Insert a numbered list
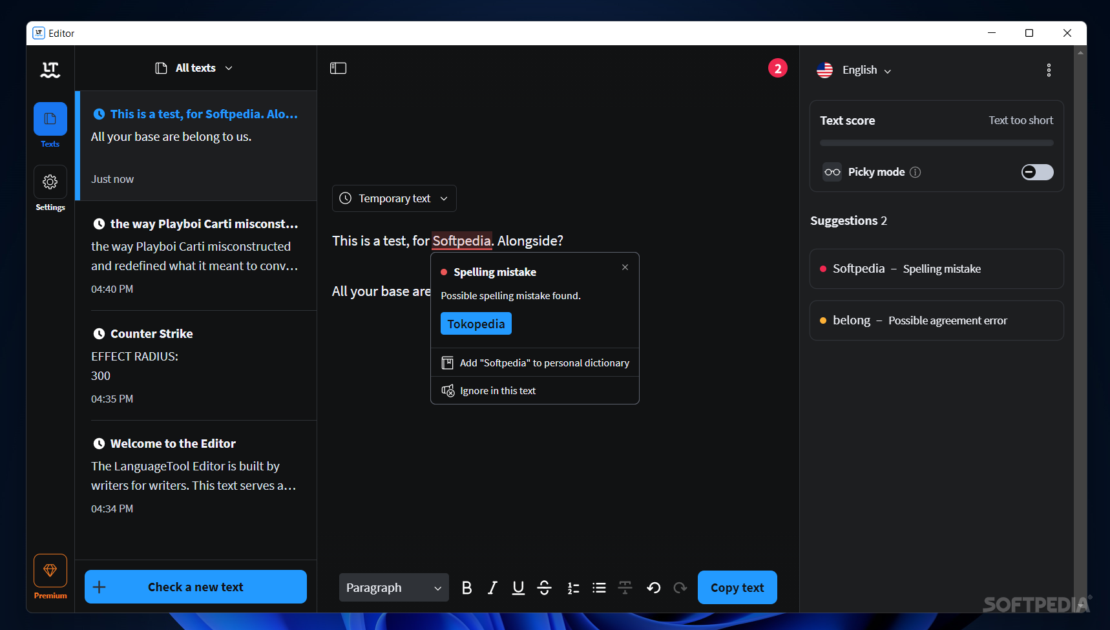 pos(573,587)
